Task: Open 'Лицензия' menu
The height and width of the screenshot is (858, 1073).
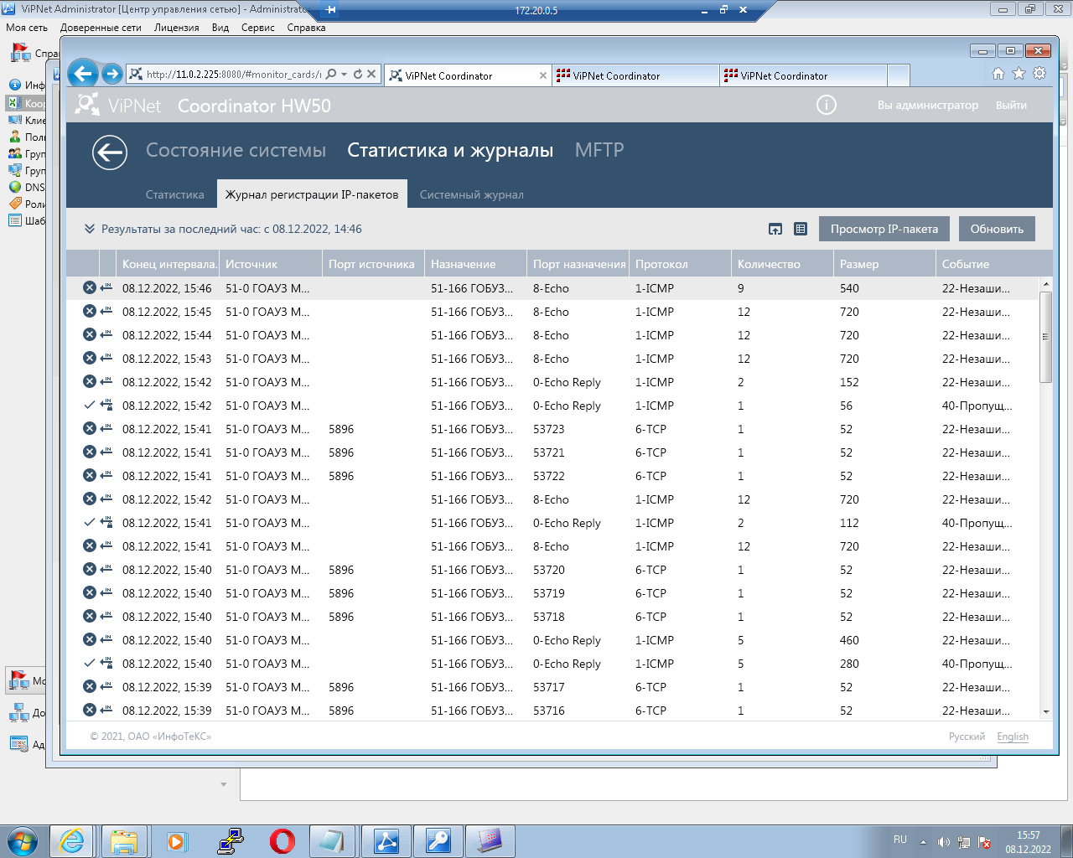Action: (176, 28)
